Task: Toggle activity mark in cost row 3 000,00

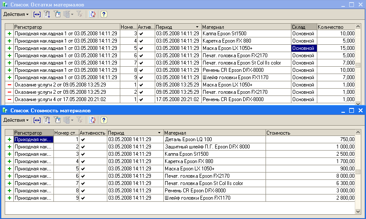Action: [83, 191]
